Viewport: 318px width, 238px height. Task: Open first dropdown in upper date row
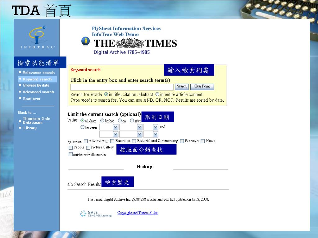(109, 127)
